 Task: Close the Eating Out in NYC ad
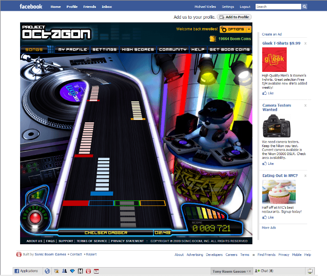point(306,176)
